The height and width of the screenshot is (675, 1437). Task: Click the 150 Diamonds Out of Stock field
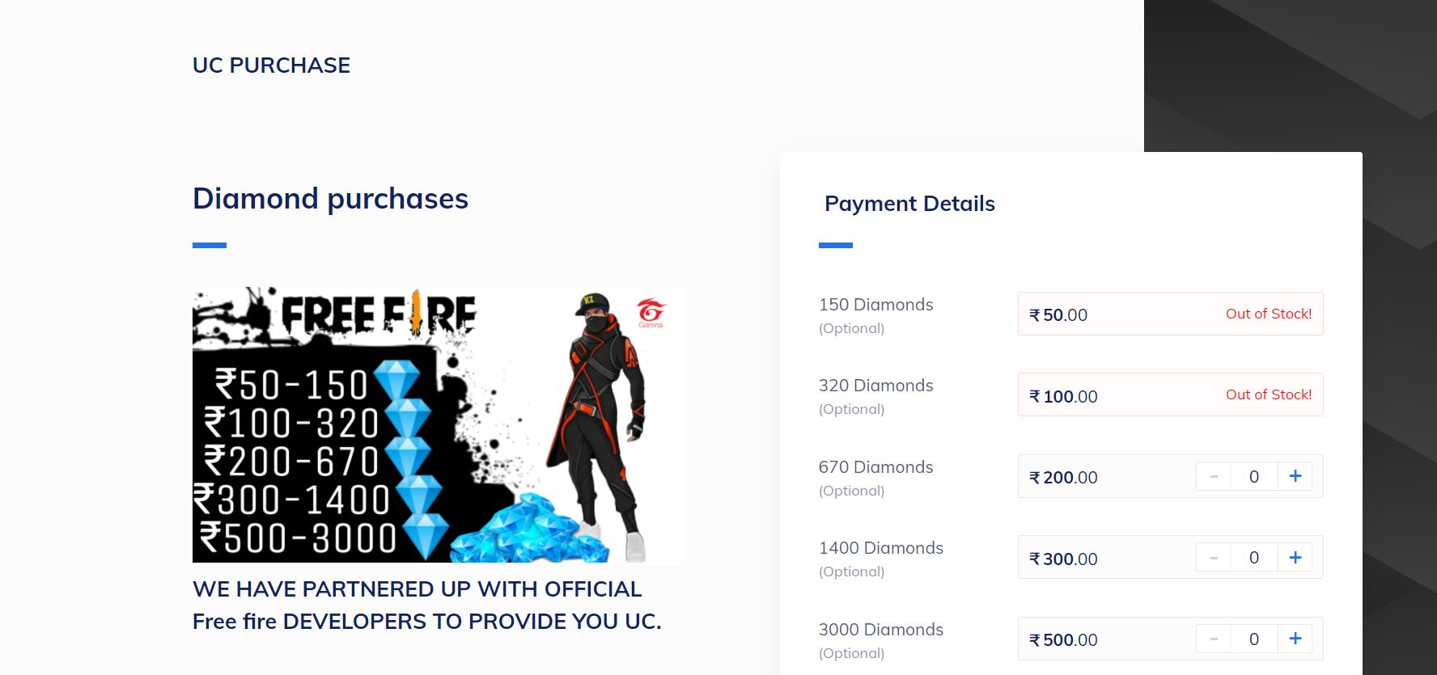coord(1170,314)
